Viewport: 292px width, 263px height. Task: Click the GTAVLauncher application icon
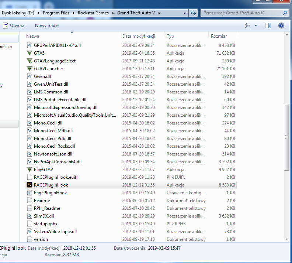tap(29, 69)
